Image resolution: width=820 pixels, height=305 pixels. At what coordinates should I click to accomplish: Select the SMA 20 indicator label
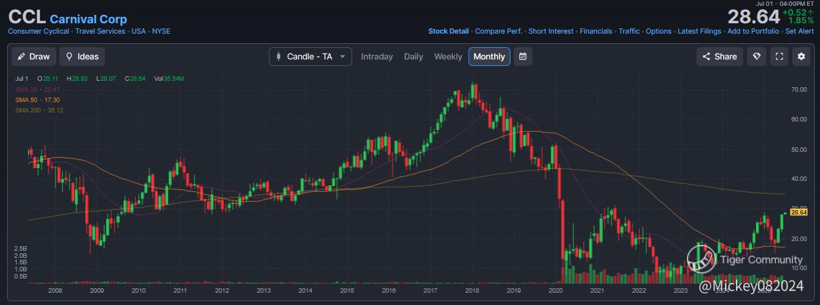37,89
